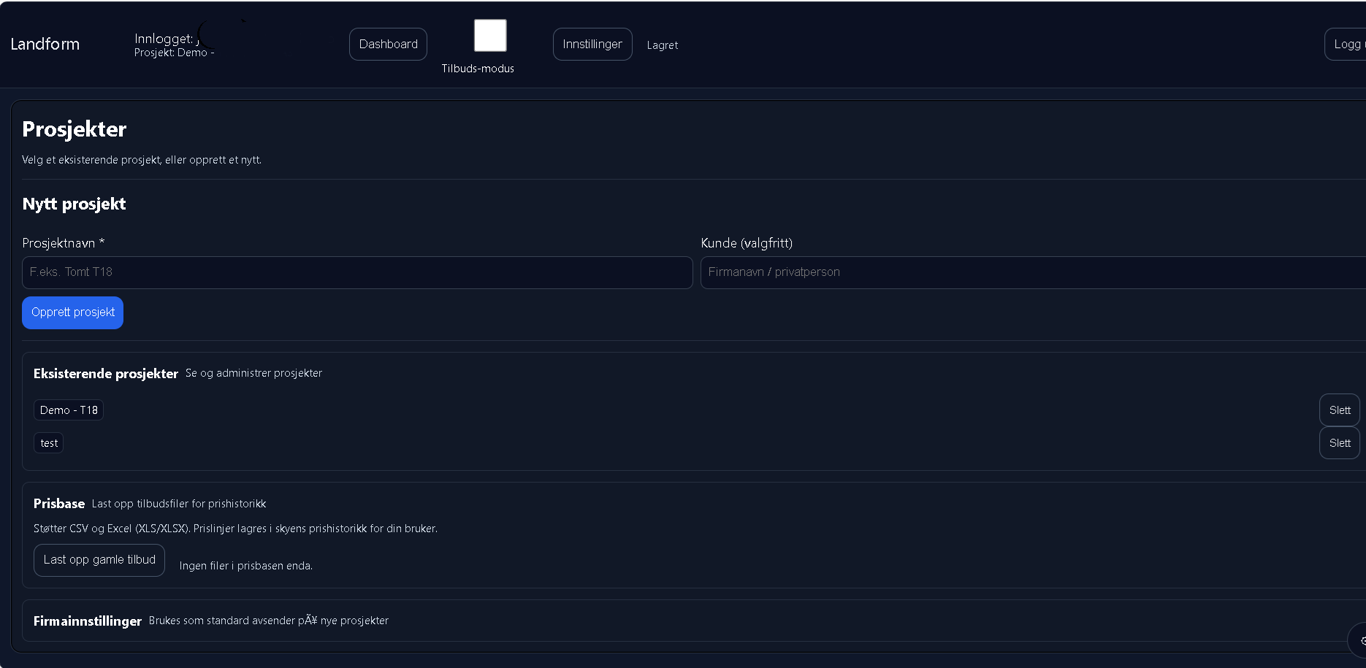Open the Dashboard page
Viewport: 1366px width, 668px height.
click(x=388, y=44)
